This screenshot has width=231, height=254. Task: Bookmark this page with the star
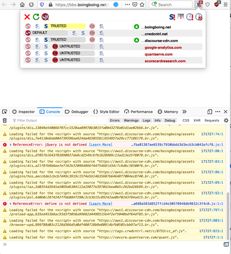click(x=142, y=5)
